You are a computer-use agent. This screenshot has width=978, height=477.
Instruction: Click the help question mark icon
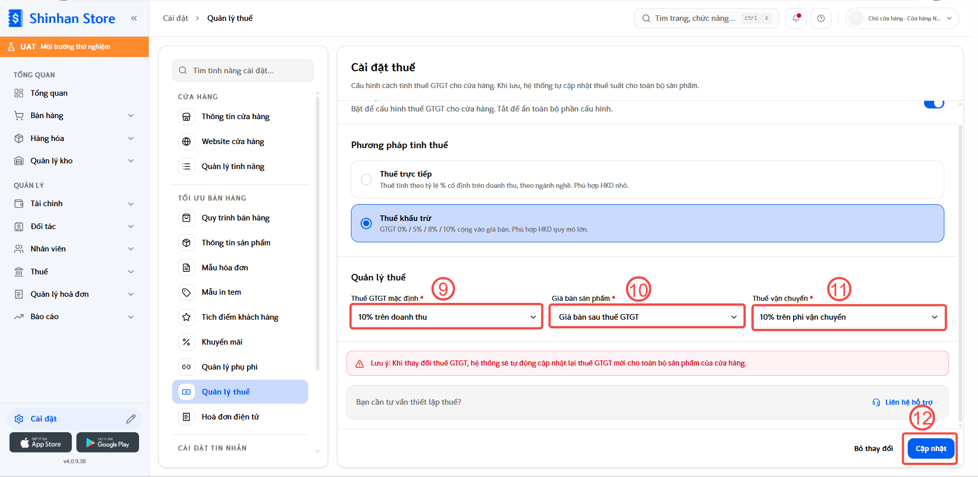(x=821, y=18)
